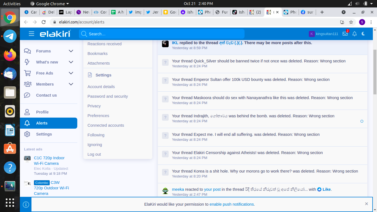Open Forums in sidebar
The width and height of the screenshot is (377, 212).
[43, 51]
